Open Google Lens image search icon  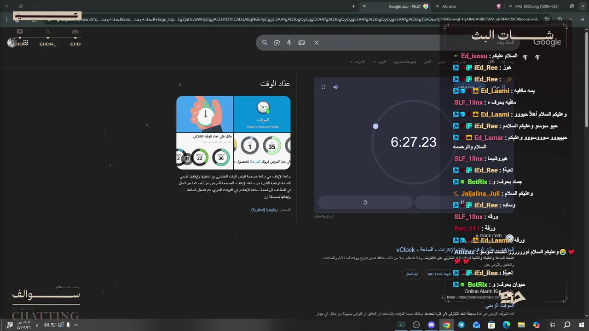277,42
